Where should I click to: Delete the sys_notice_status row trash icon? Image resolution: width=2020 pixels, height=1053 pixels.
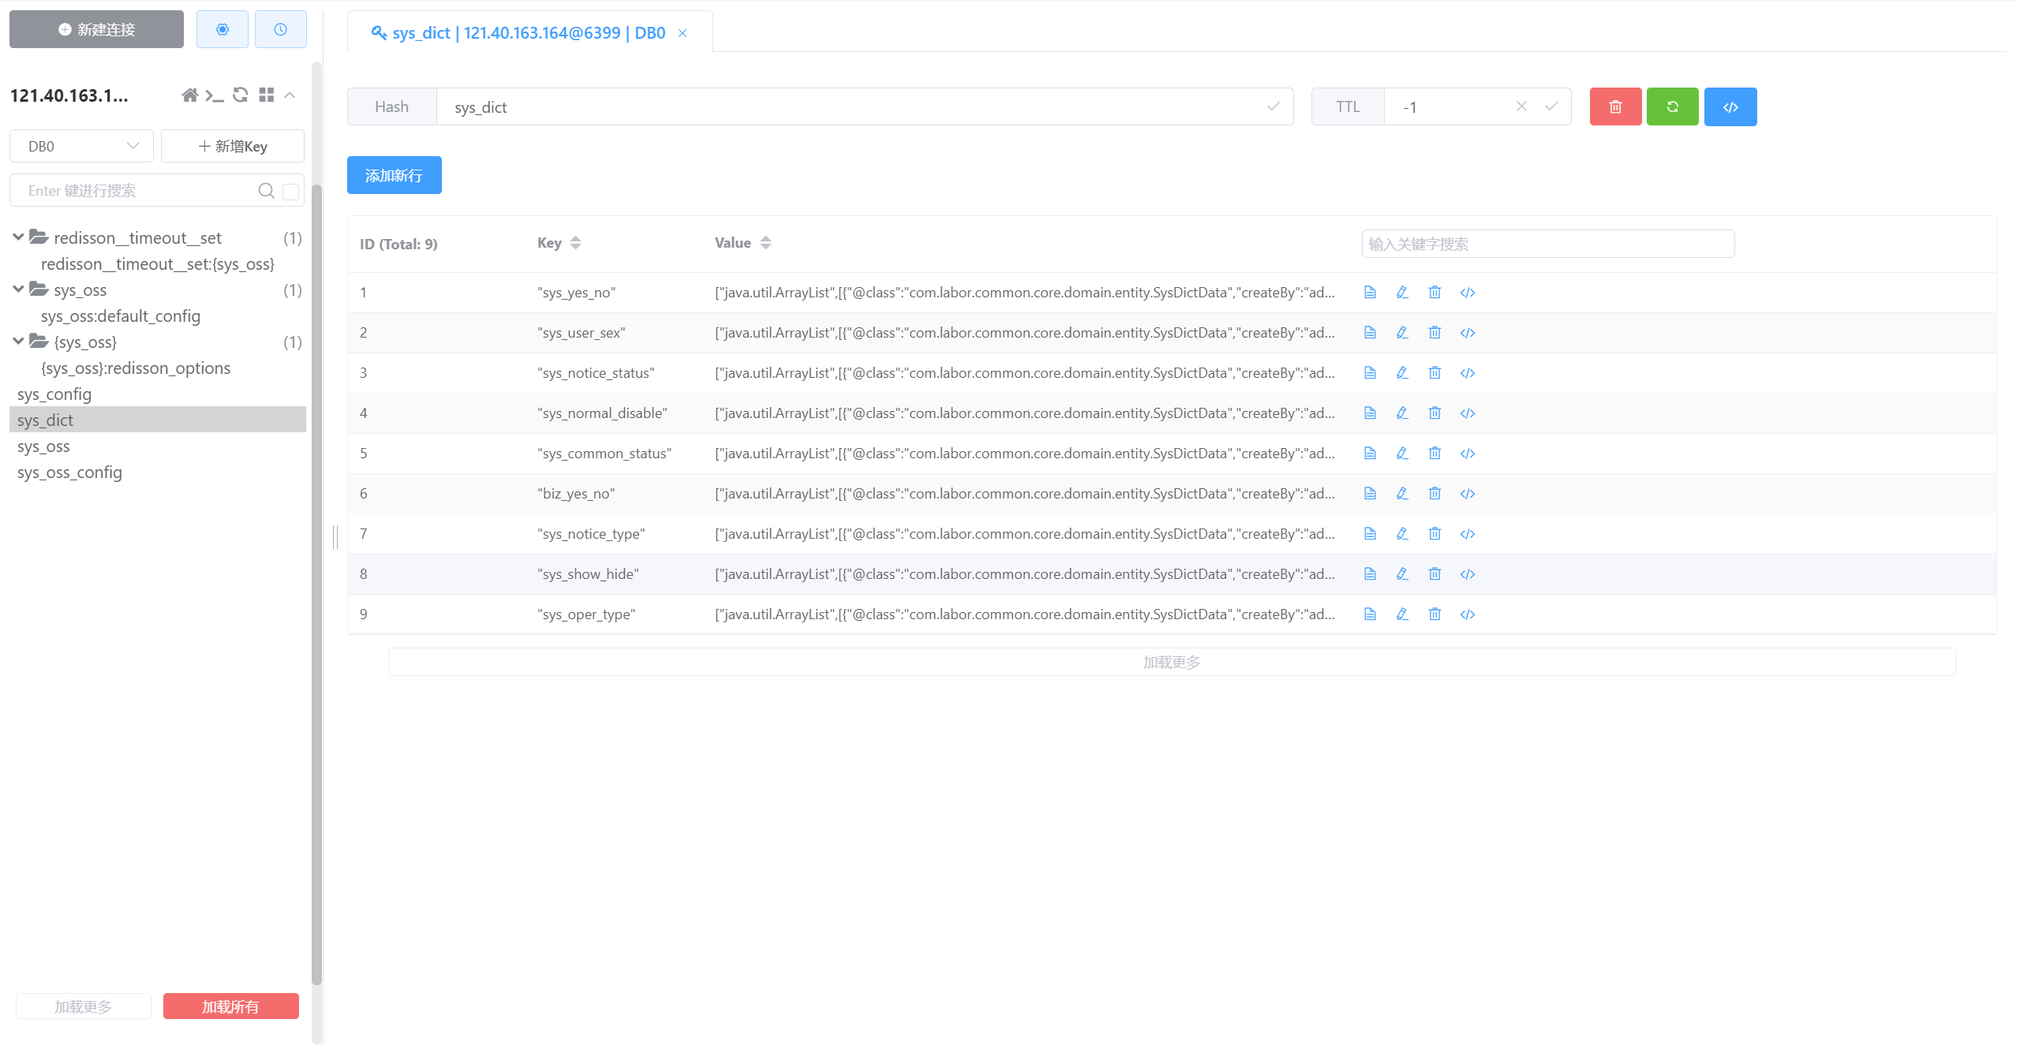pos(1435,372)
